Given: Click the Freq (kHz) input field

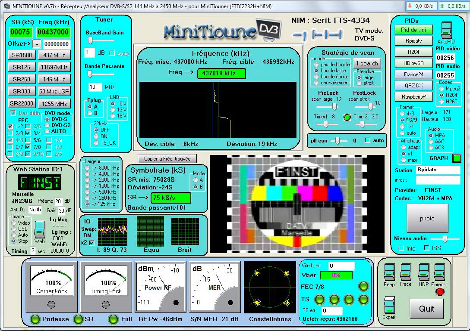Looking at the screenshot, I should 54,32.
